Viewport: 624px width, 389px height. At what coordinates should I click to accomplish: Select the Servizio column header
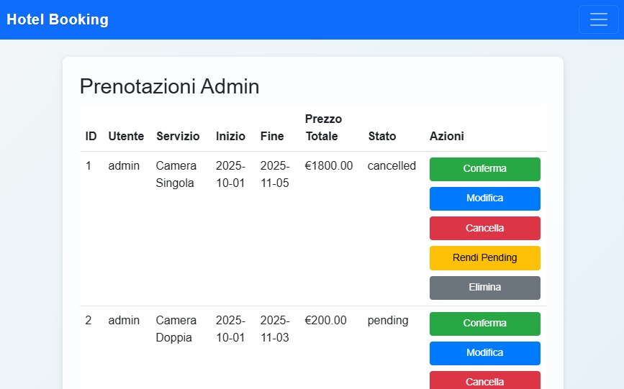point(178,136)
